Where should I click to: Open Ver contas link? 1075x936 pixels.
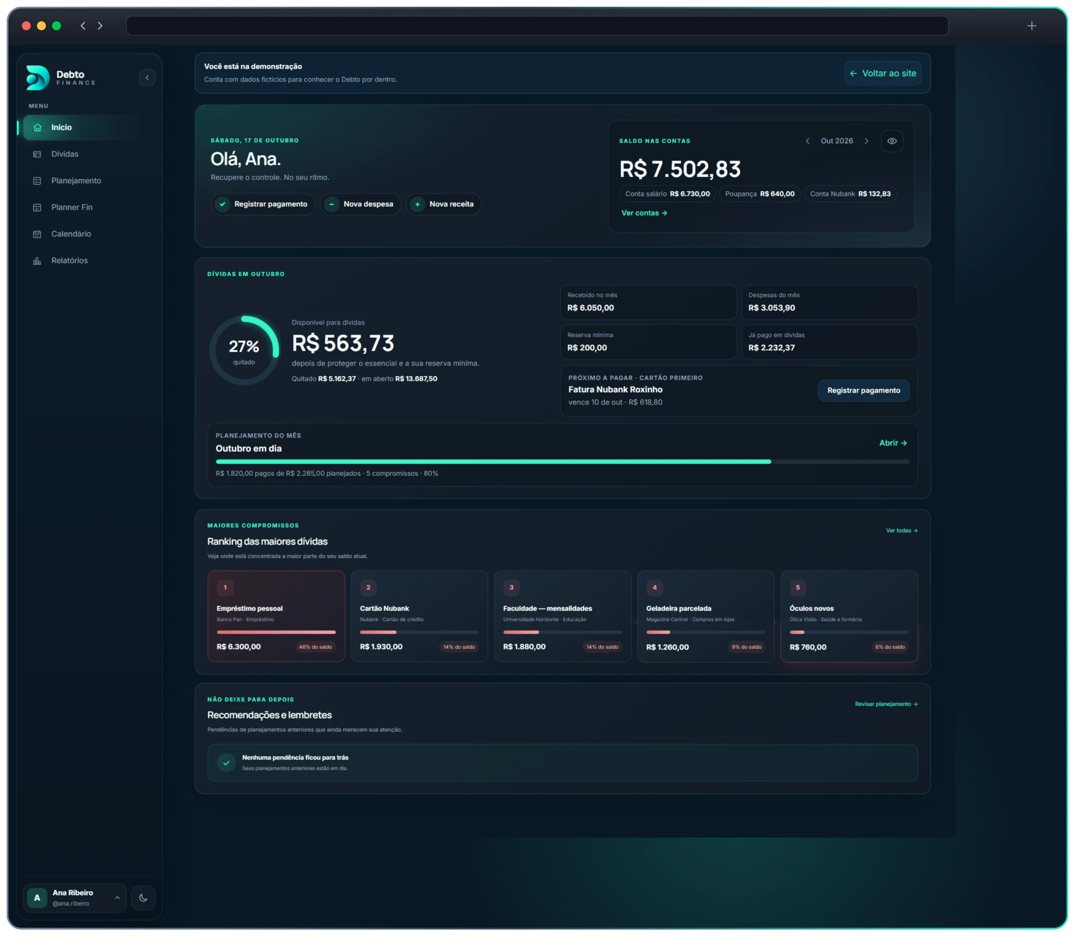[644, 213]
